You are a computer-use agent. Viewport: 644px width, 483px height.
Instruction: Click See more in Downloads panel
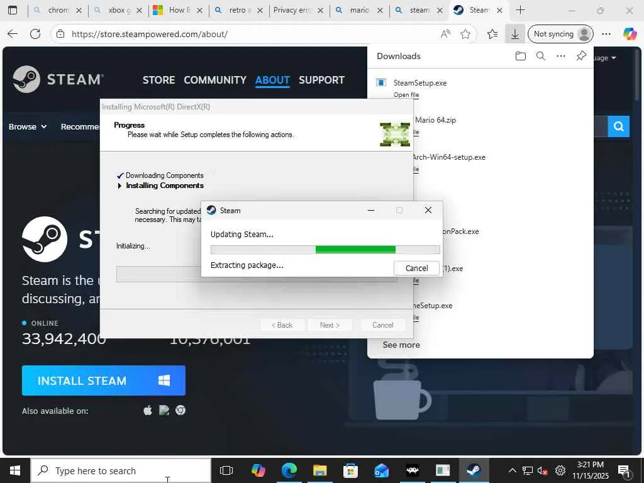[401, 345]
